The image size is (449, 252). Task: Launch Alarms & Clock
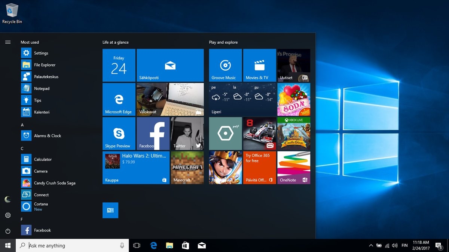(56, 136)
